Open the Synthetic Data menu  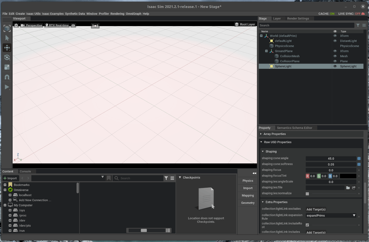pos(75,14)
